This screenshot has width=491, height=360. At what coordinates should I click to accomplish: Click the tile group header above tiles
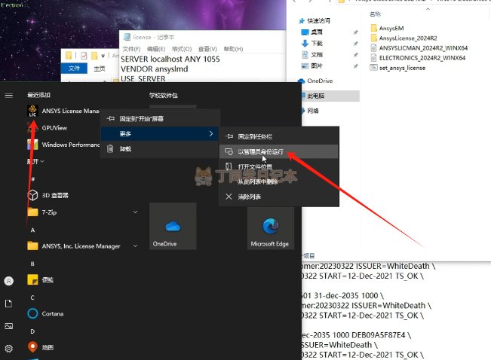tap(164, 96)
